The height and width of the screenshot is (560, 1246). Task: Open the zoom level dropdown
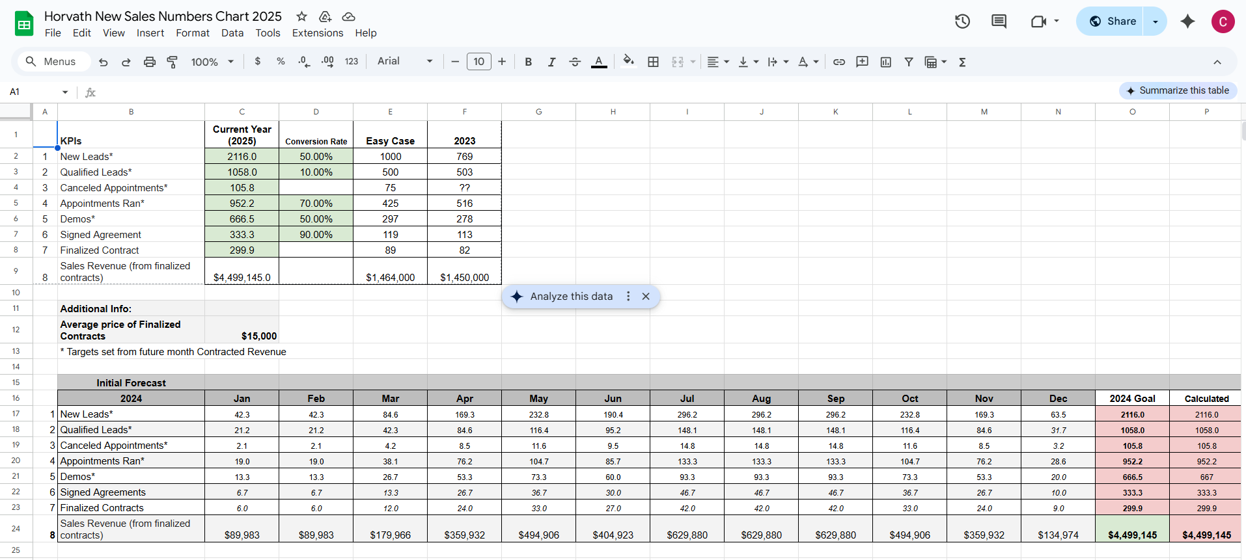(212, 62)
